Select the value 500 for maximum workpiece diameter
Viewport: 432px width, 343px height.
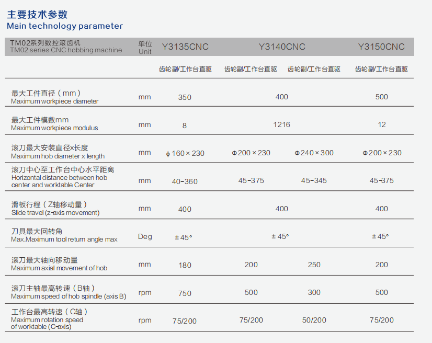tap(382, 97)
